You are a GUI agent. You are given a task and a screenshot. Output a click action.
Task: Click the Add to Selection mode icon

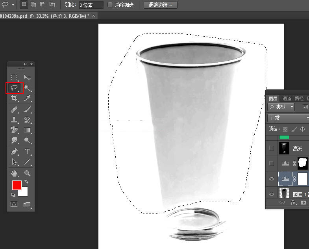tap(33, 5)
